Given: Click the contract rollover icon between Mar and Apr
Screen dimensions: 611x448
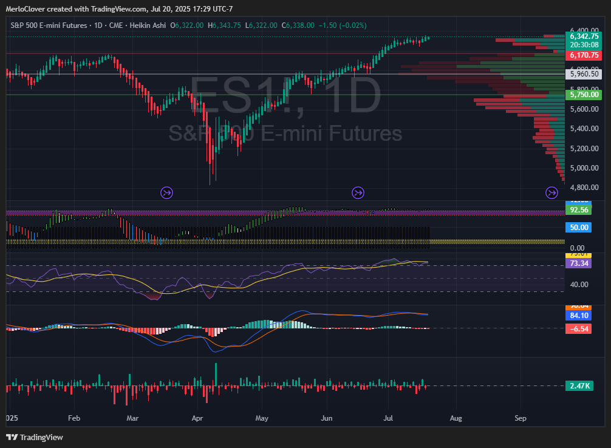Looking at the screenshot, I should point(167,192).
